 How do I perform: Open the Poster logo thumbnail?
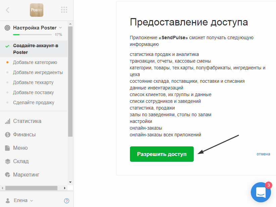(37, 10)
